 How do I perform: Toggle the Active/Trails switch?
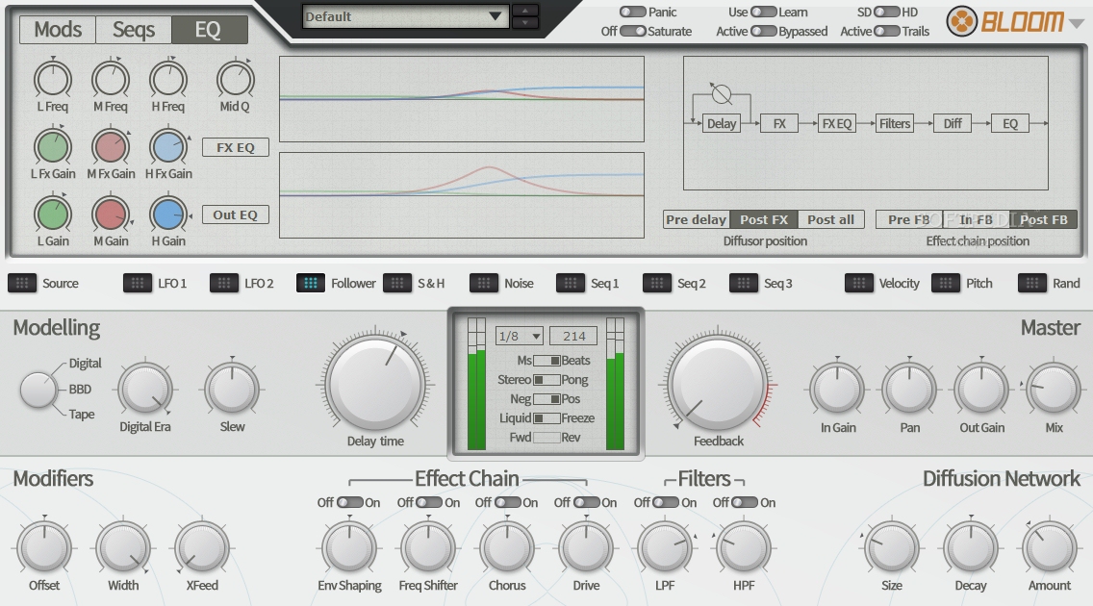tap(887, 32)
